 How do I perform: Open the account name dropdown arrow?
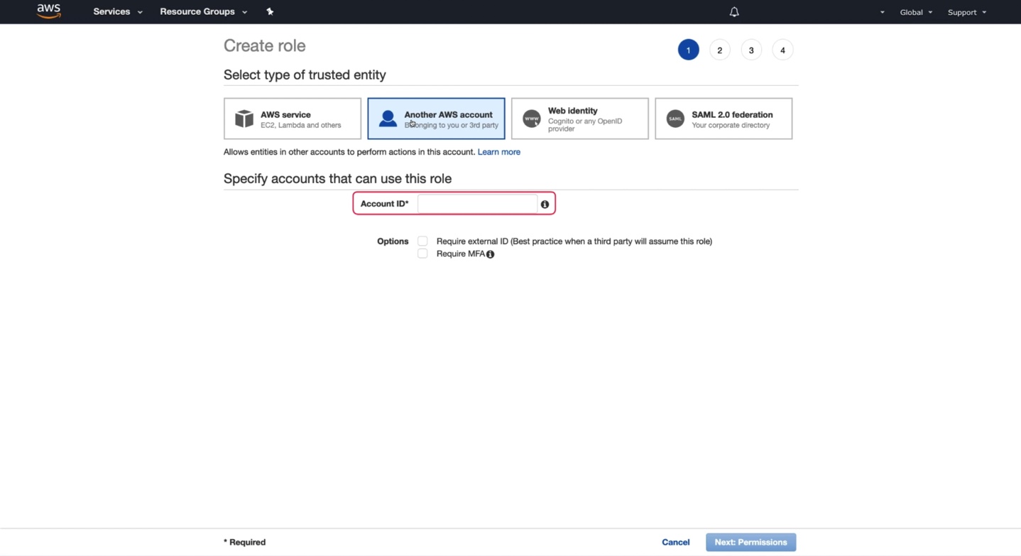click(x=882, y=12)
